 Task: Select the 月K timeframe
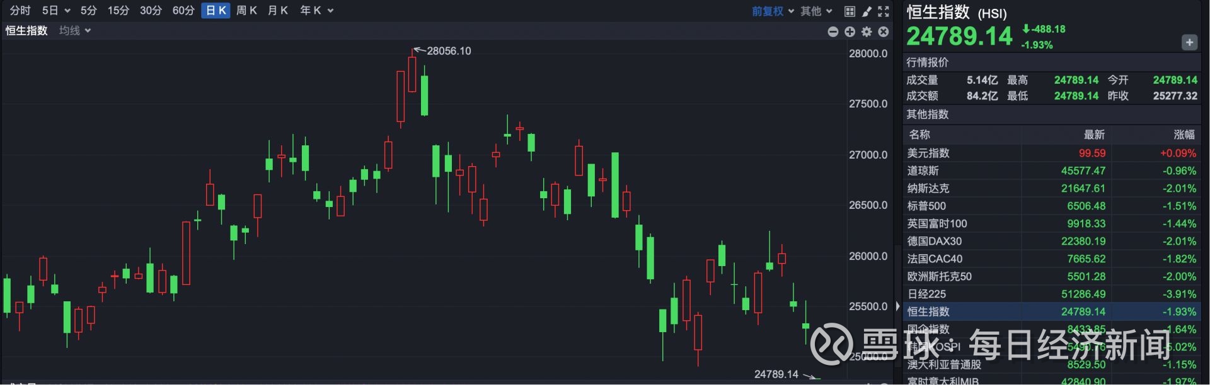[x=277, y=11]
